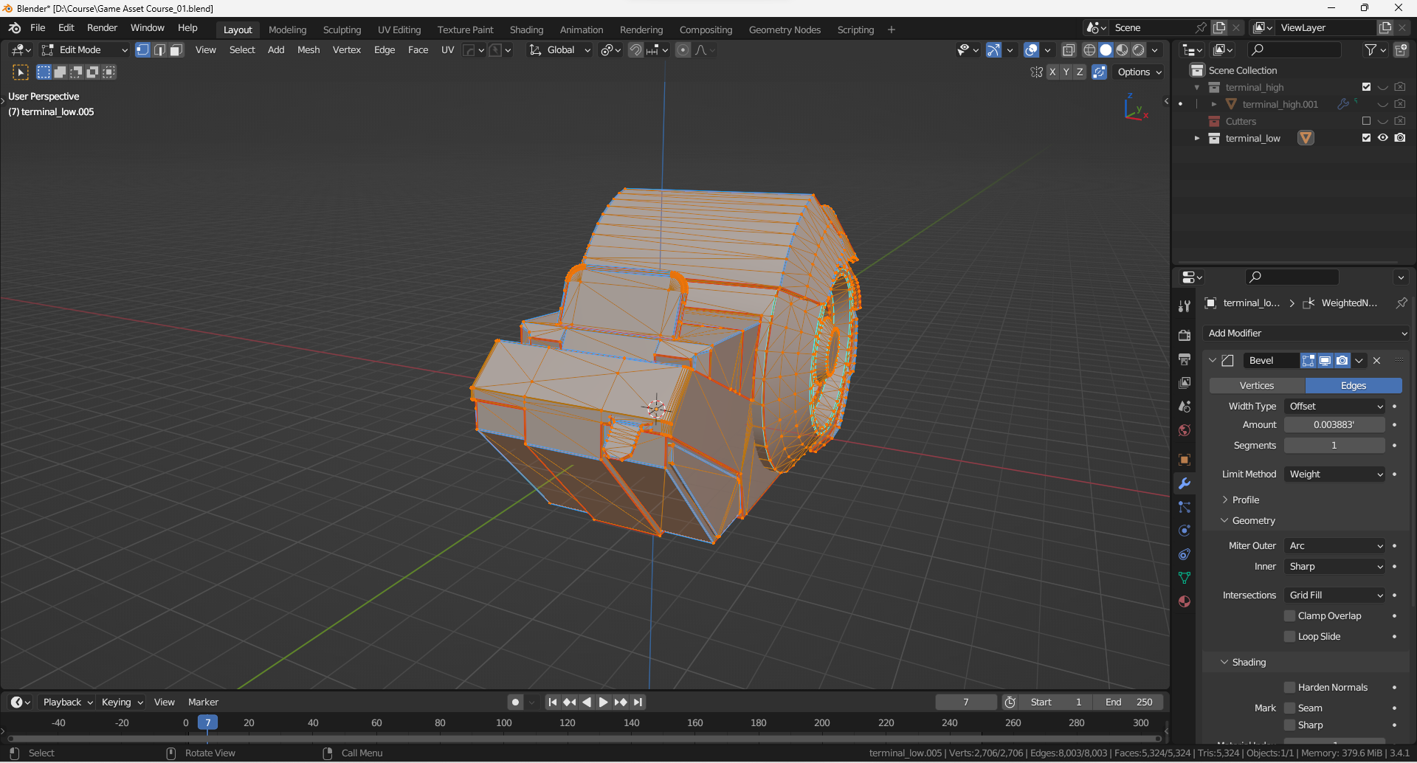Toggle X axis mirror button
The width and height of the screenshot is (1417, 763).
(1052, 72)
